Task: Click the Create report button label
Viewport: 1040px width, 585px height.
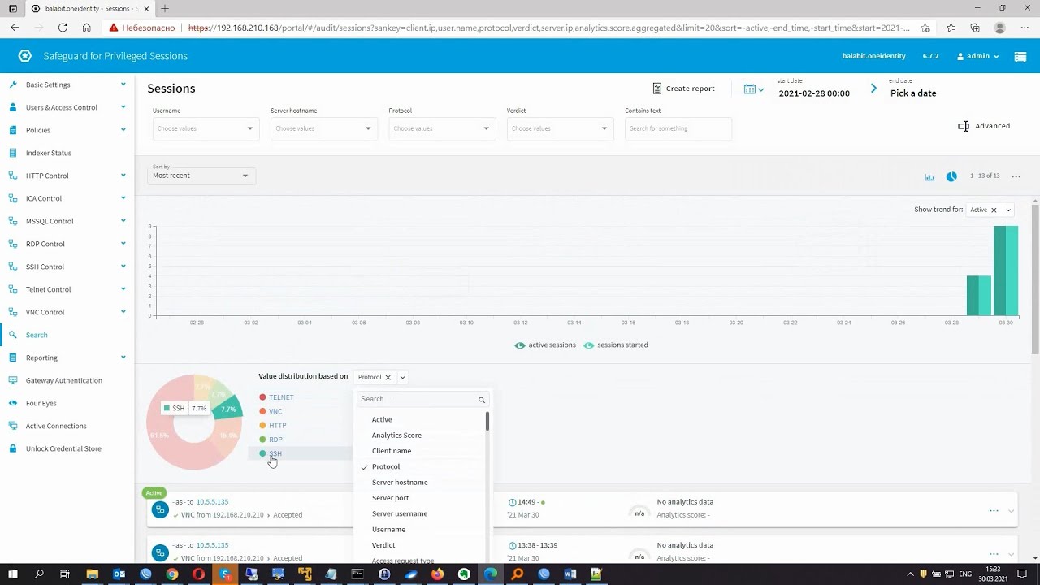Action: coord(690,89)
